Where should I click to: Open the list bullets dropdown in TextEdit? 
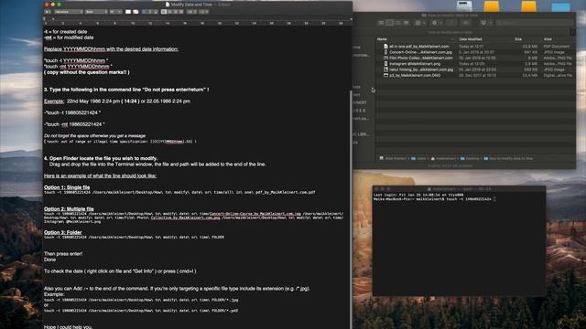(203, 12)
